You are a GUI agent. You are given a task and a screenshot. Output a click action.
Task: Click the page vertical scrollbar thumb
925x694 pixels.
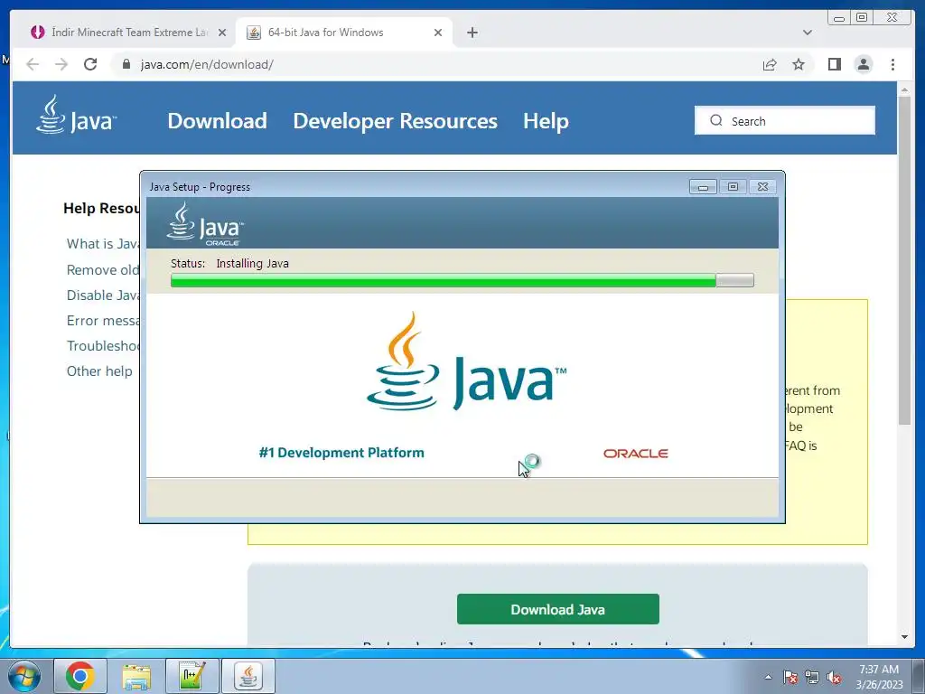point(904,259)
